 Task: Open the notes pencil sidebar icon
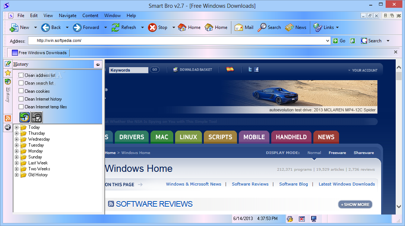pyautogui.click(x=8, y=63)
